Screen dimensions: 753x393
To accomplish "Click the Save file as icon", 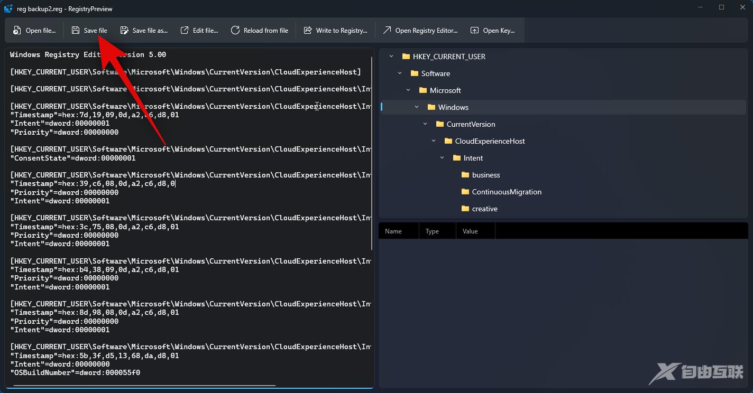I will [x=124, y=31].
